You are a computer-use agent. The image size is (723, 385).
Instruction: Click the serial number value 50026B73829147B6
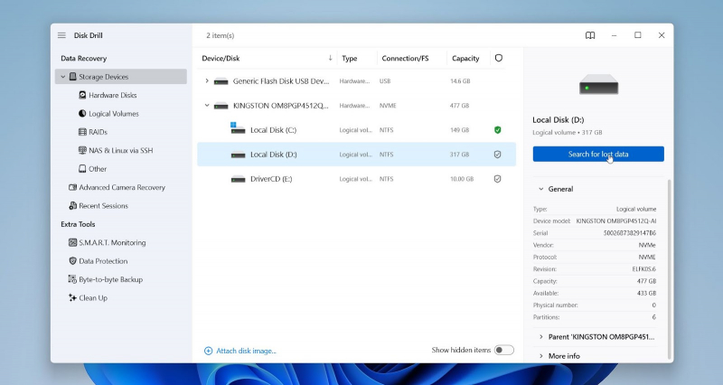[x=629, y=233]
